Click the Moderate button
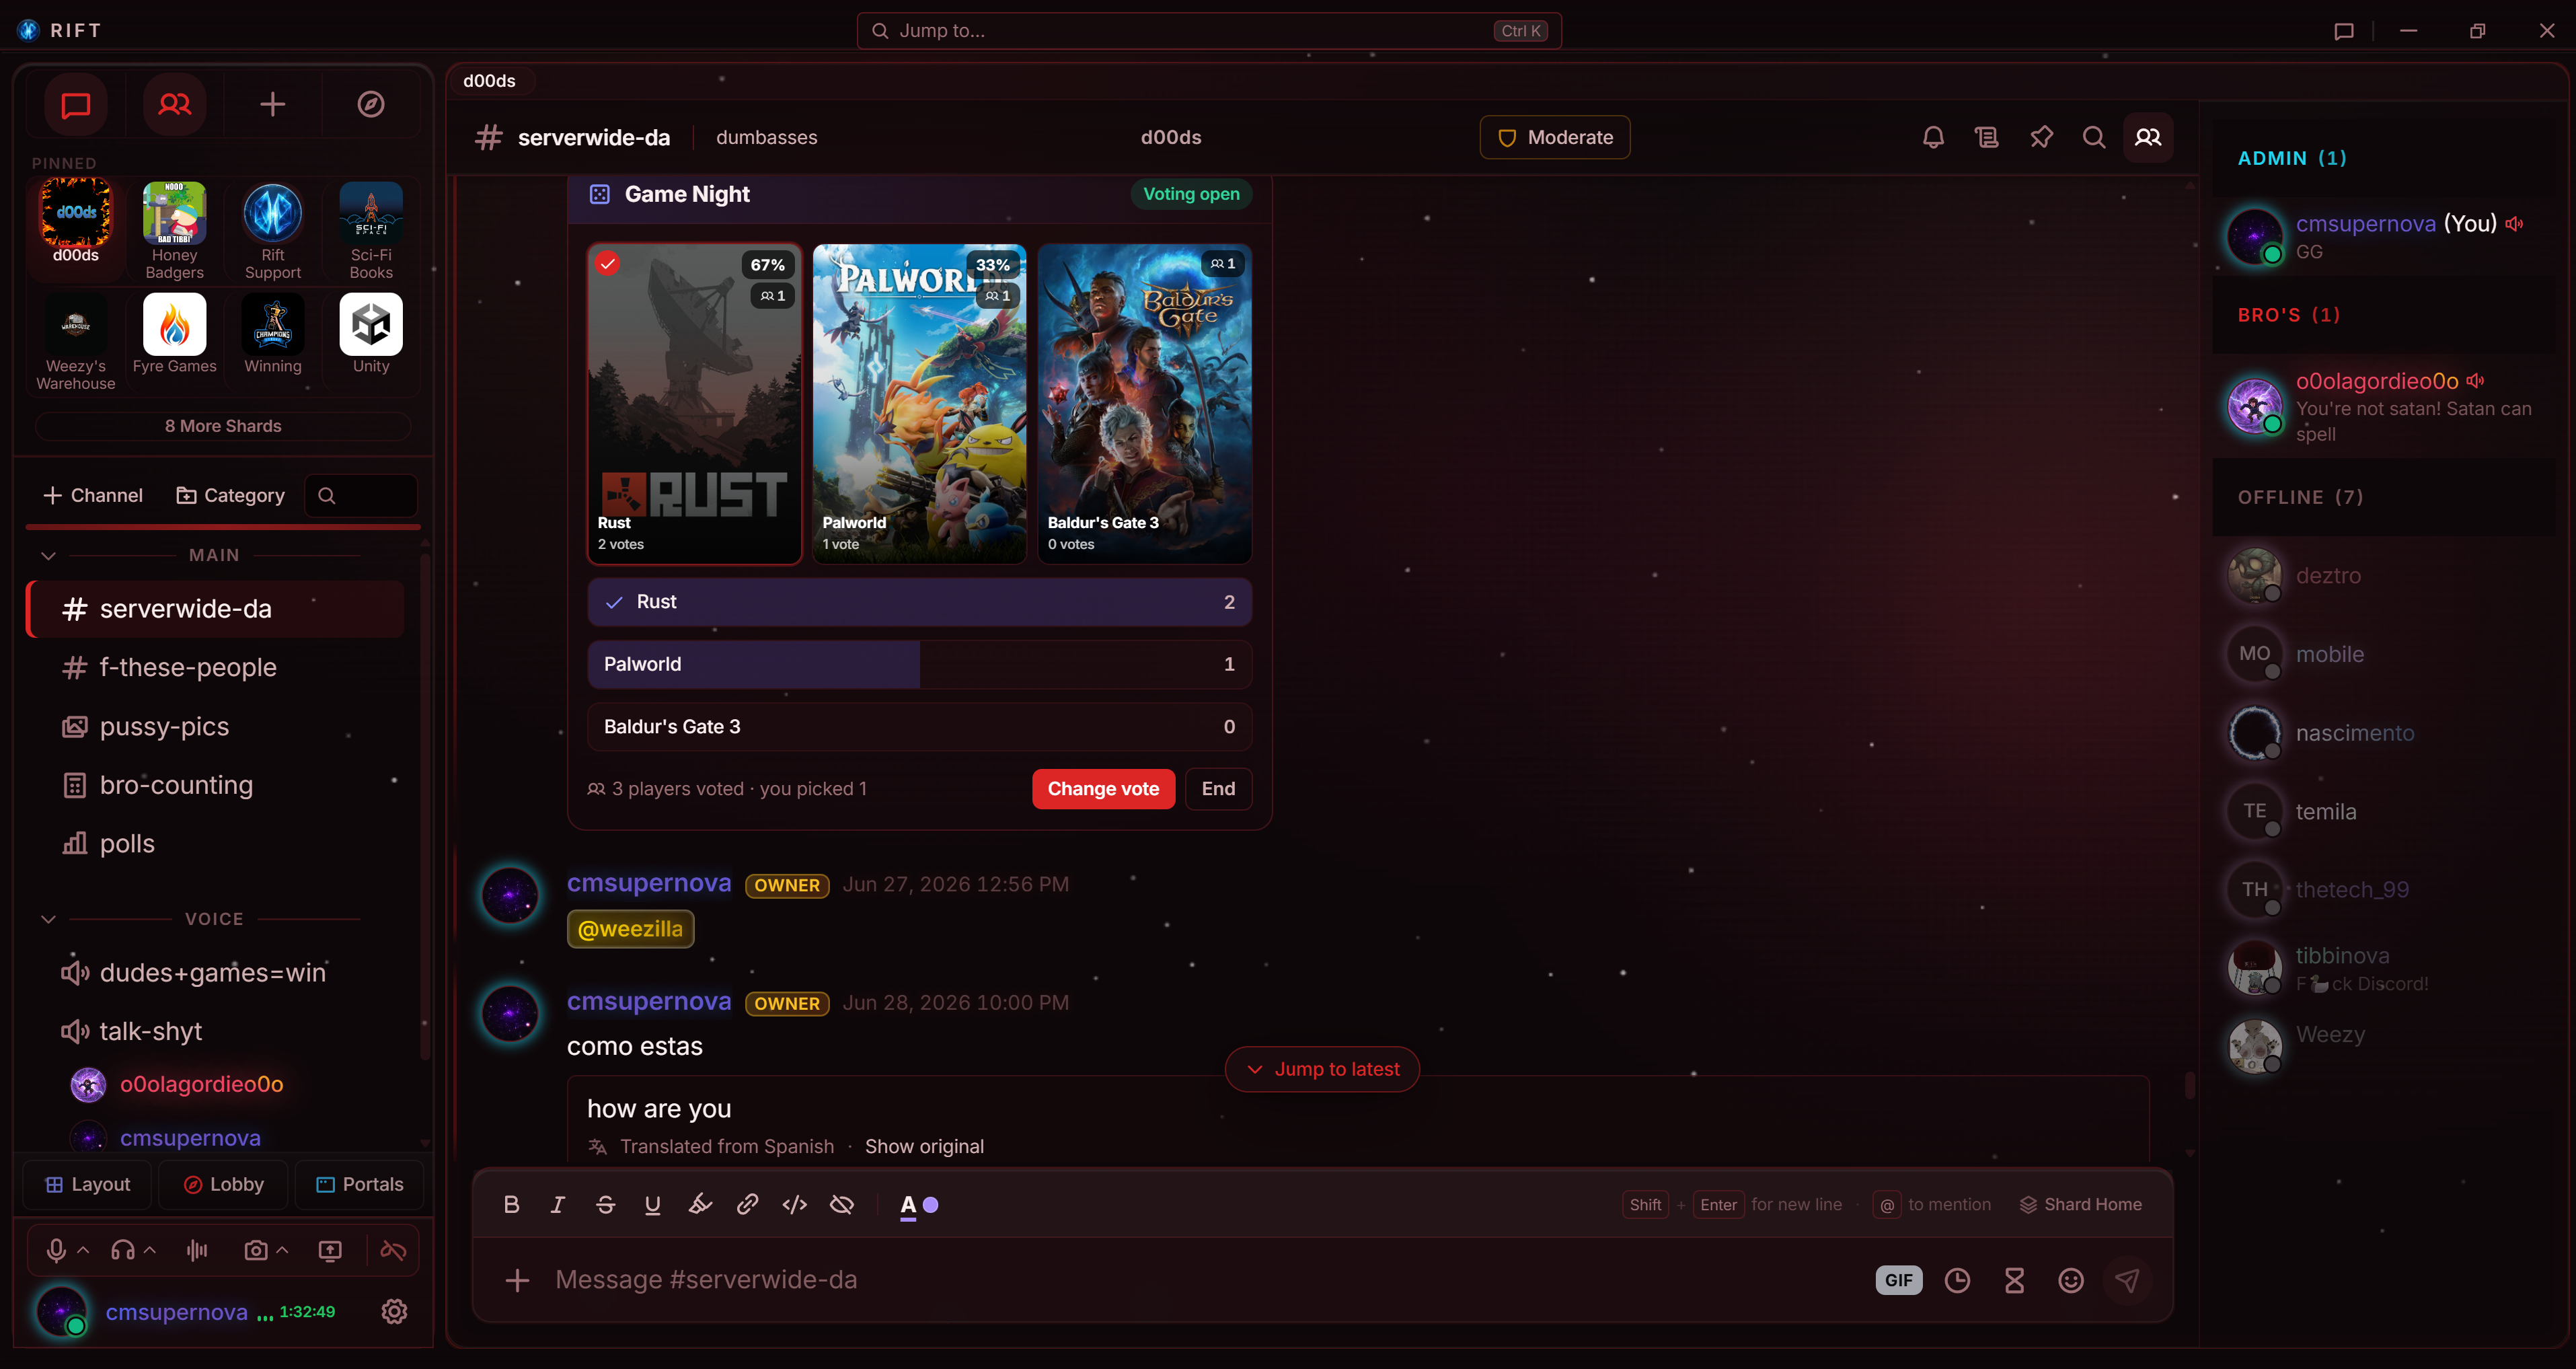 tap(1554, 137)
